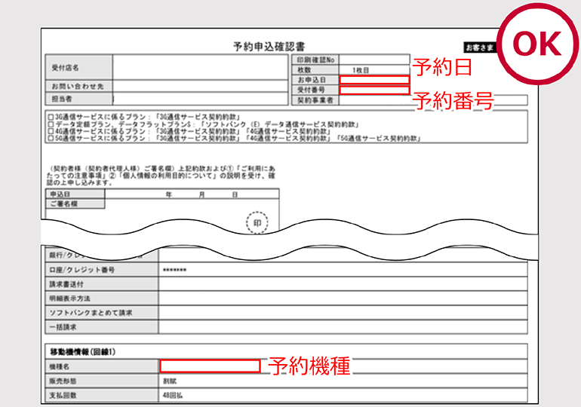Select the 印刷確認No label cell
Screen dimensions: 581x407
coord(315,60)
